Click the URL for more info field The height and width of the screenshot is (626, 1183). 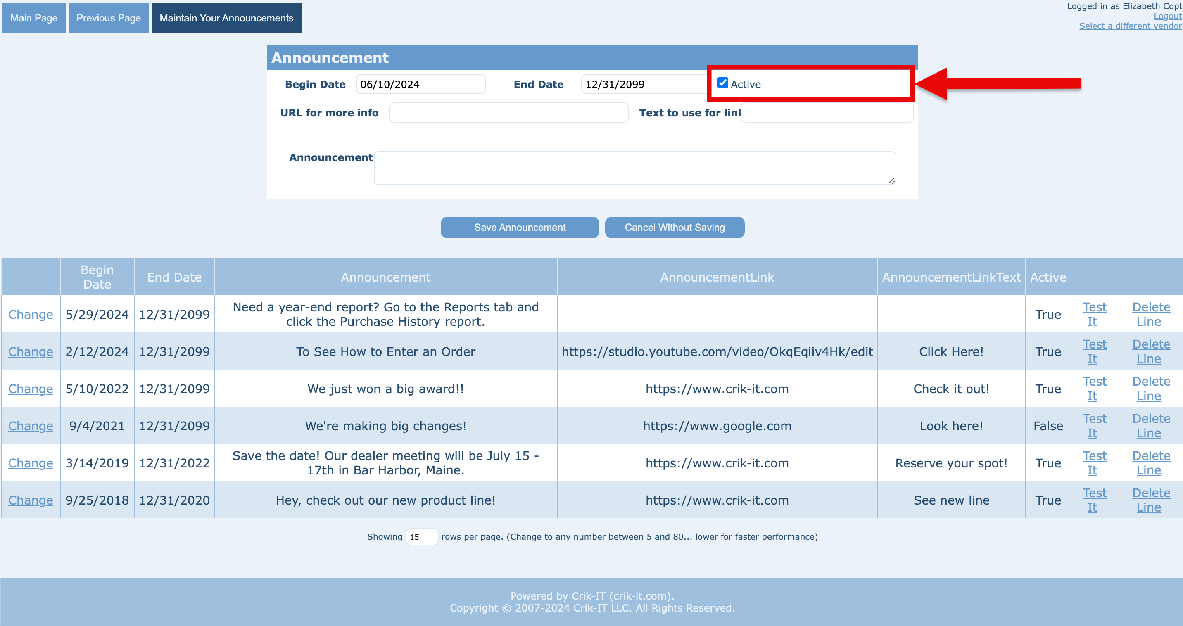[508, 112]
